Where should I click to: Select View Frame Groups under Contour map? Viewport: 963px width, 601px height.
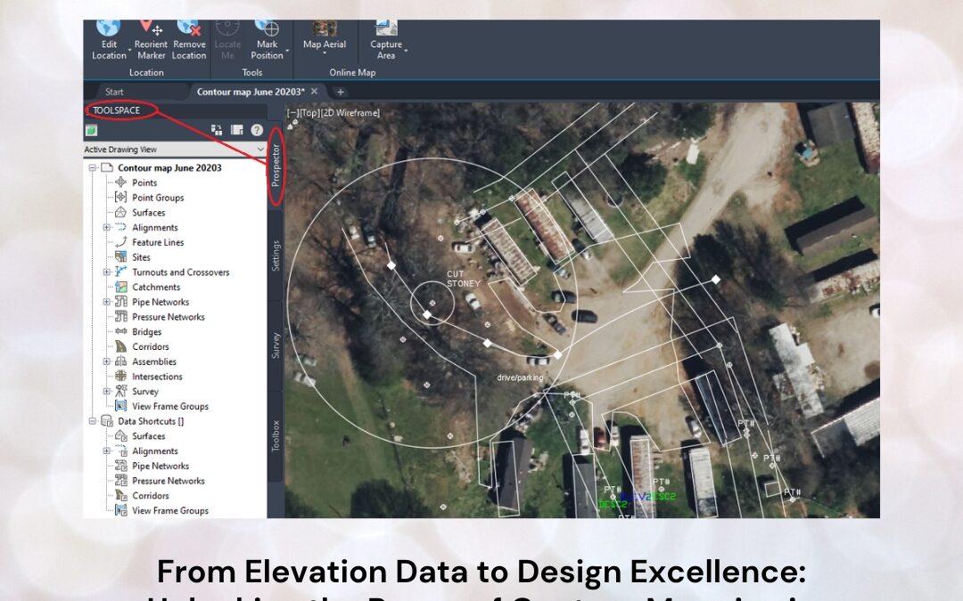(170, 407)
